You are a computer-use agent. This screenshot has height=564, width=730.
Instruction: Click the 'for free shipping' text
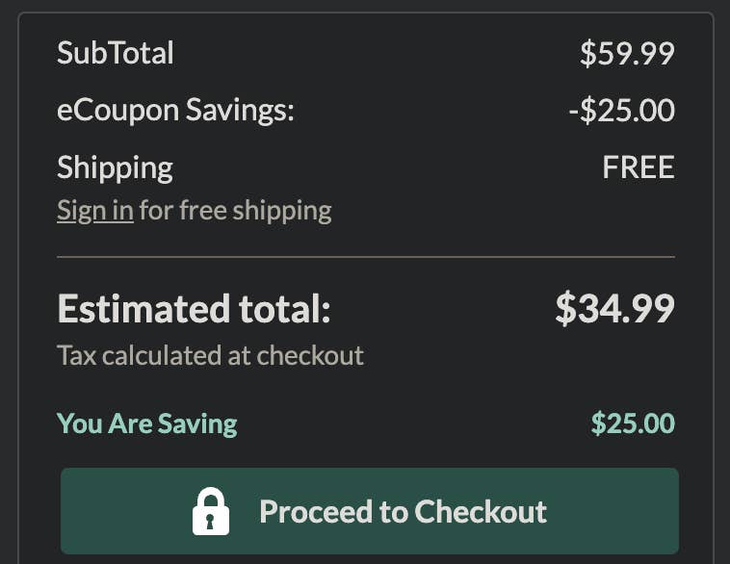coord(235,210)
